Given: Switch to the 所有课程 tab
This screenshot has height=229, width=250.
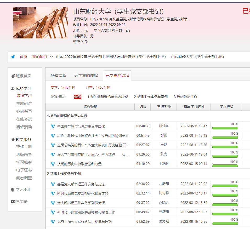Looking at the screenshot, I should pyautogui.click(x=59, y=76).
